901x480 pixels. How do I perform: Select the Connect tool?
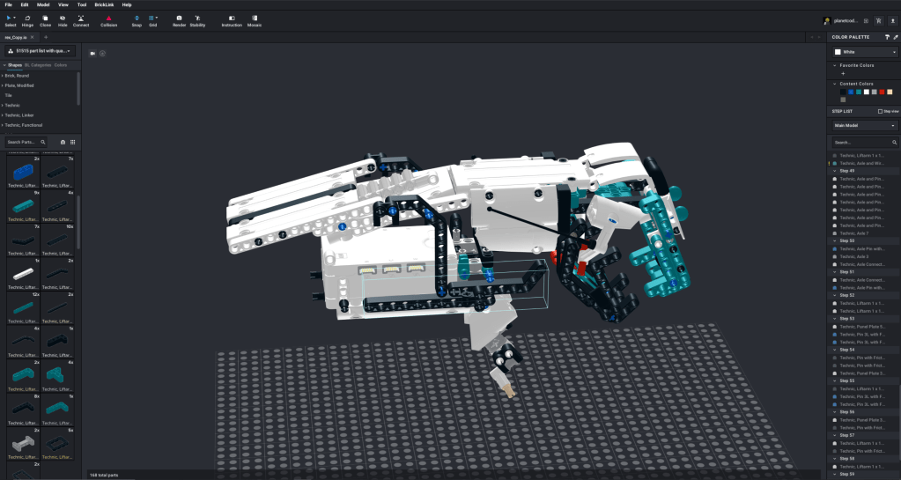tap(80, 20)
